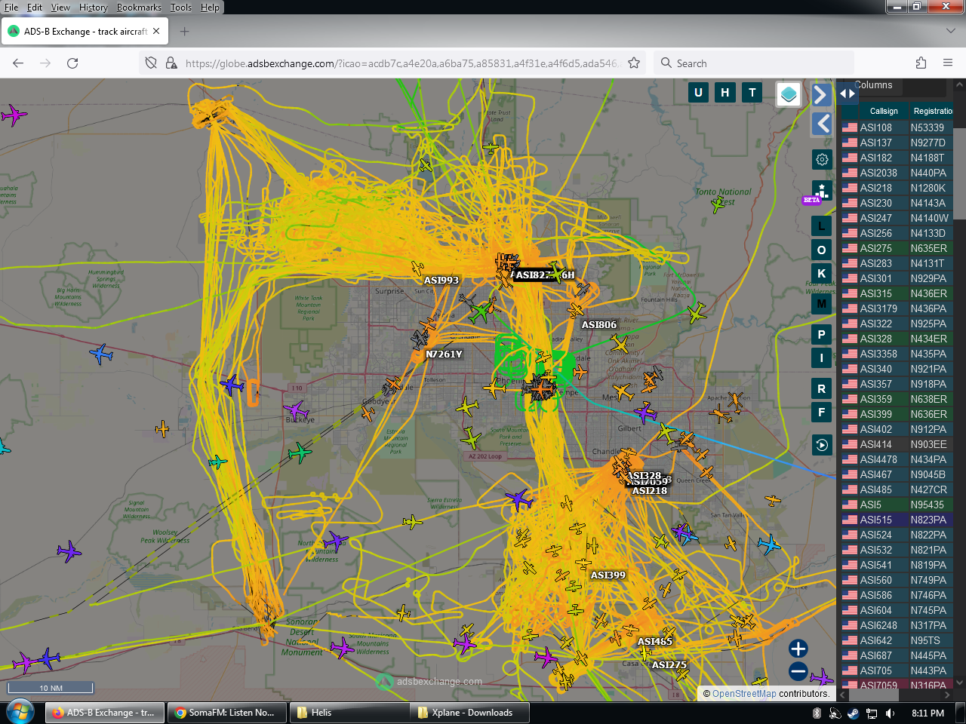Open the tracking protection shield panel
Viewport: 966px width, 724px height.
151,63
